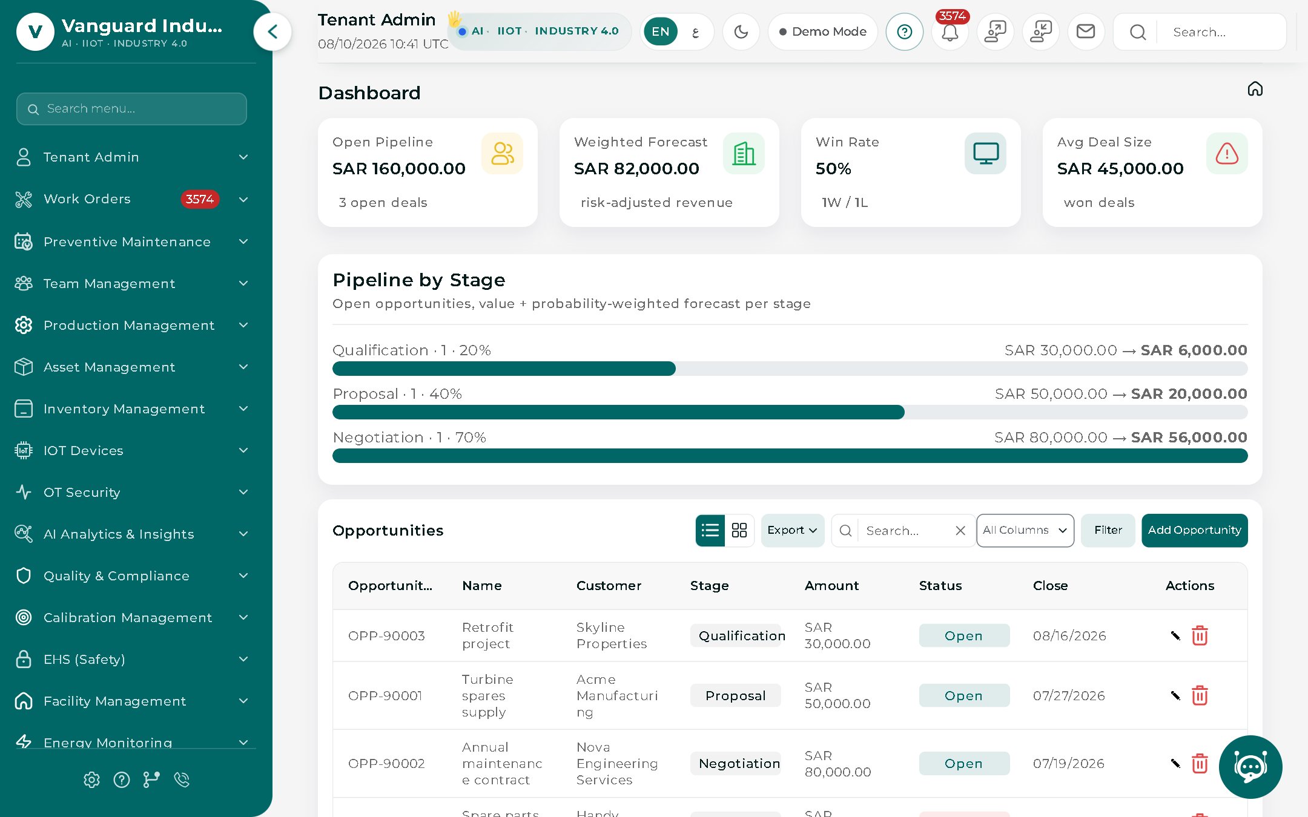
Task: Click the Vanguard logo circle
Action: 35,31
